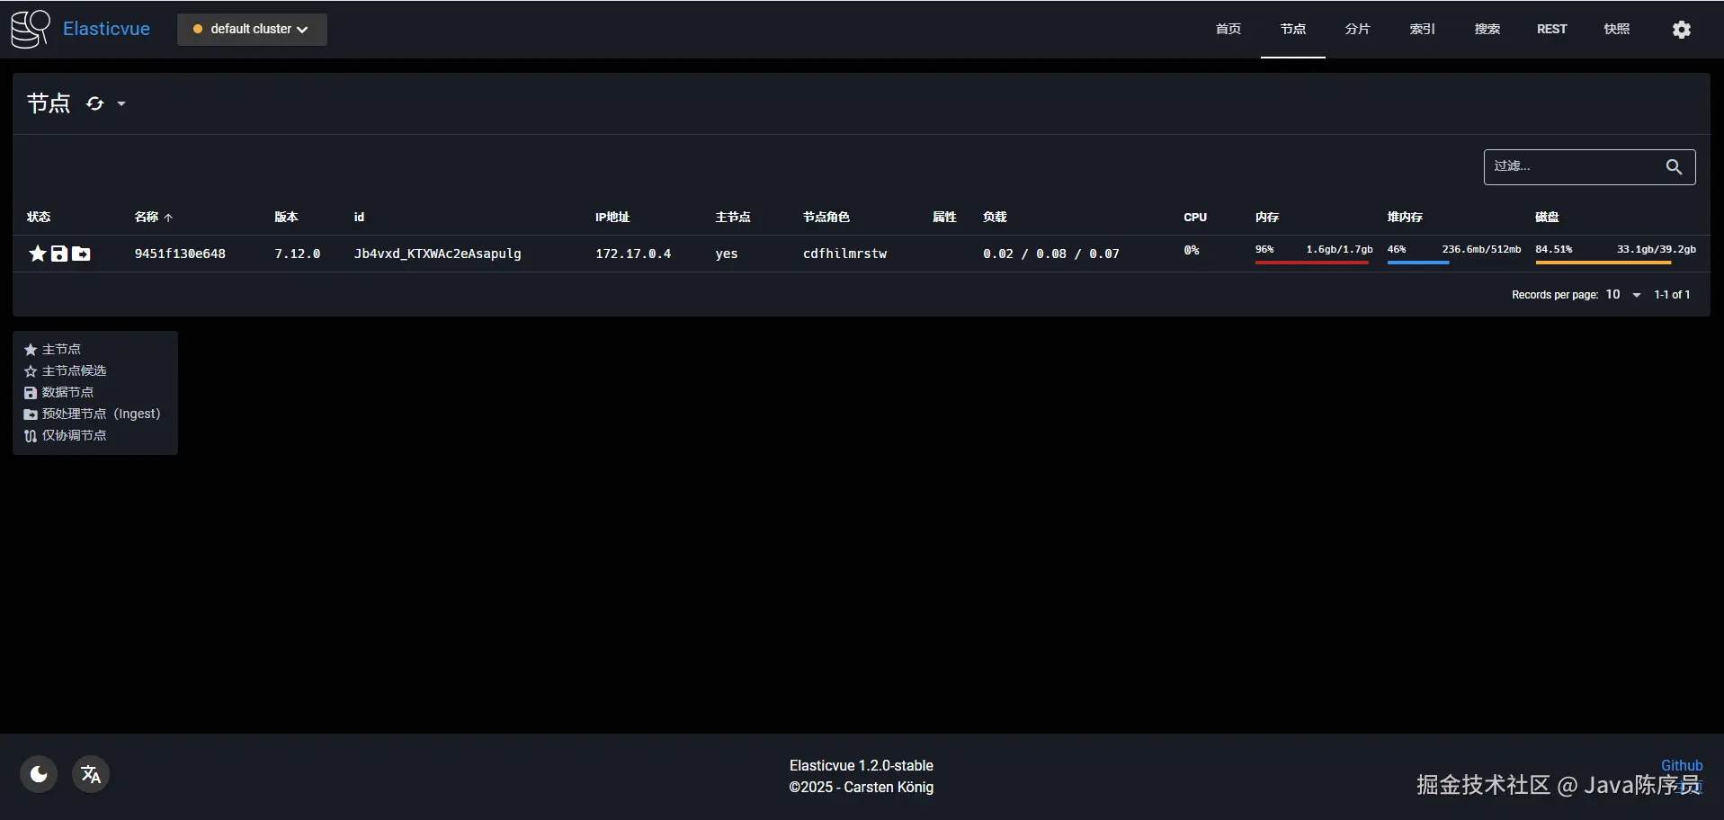Screen dimensions: 1724x820
Task: Click node id Jb4vxd_KTXWAc2eAsapulg
Action: pyautogui.click(x=438, y=254)
